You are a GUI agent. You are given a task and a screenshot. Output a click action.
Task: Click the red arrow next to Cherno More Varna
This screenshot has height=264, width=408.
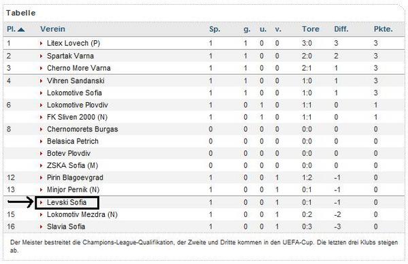coord(41,68)
